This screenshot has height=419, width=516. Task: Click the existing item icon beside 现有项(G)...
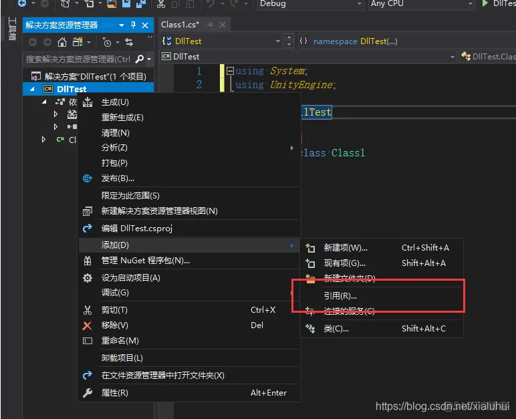tap(310, 263)
